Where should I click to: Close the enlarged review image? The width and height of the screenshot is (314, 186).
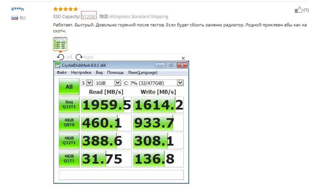[183, 58]
